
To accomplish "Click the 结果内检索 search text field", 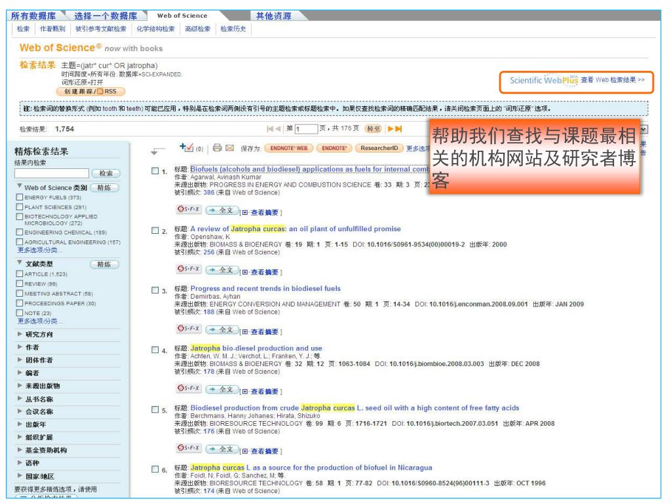I will (x=52, y=173).
